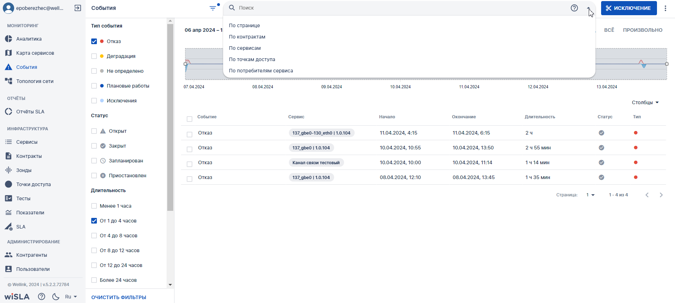Open Аналитика from the sidebar

(x=29, y=39)
